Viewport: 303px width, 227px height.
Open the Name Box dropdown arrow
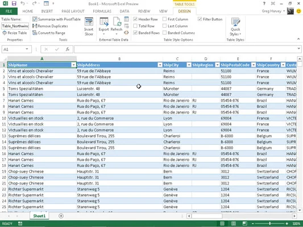click(x=27, y=49)
